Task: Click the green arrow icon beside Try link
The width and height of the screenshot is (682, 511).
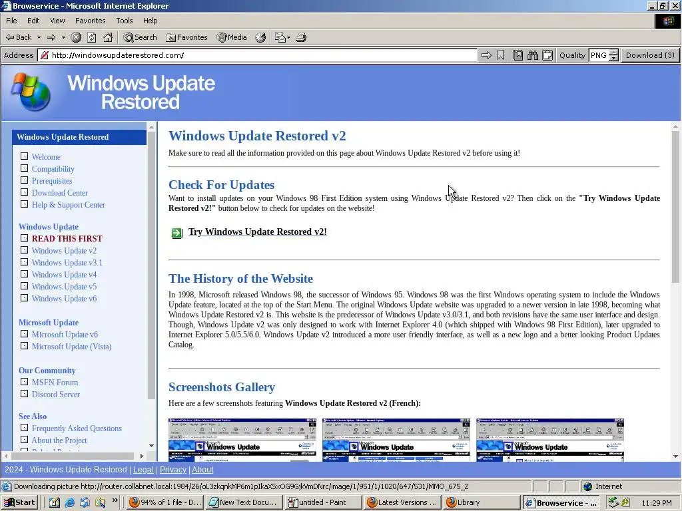Action: tap(176, 234)
